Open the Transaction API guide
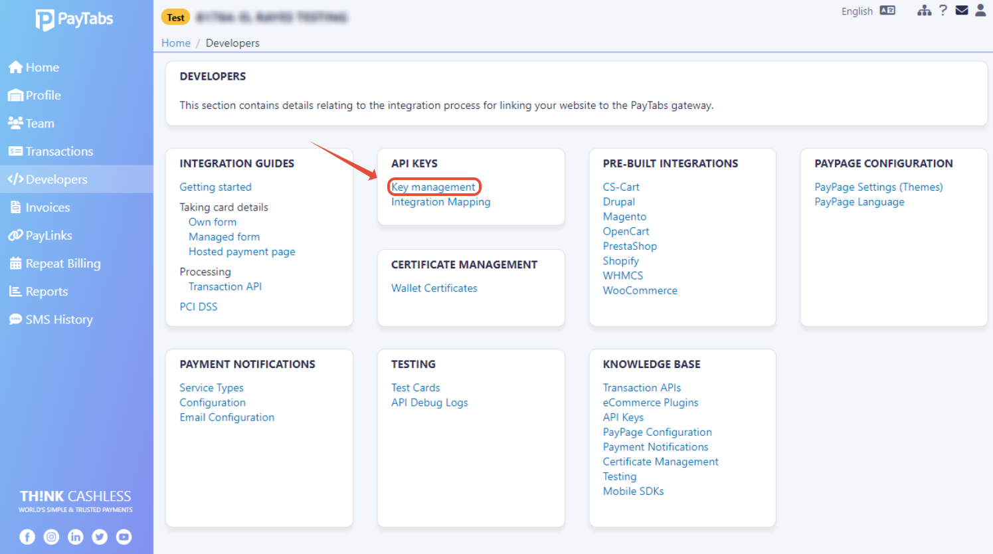993x554 pixels. 225,286
